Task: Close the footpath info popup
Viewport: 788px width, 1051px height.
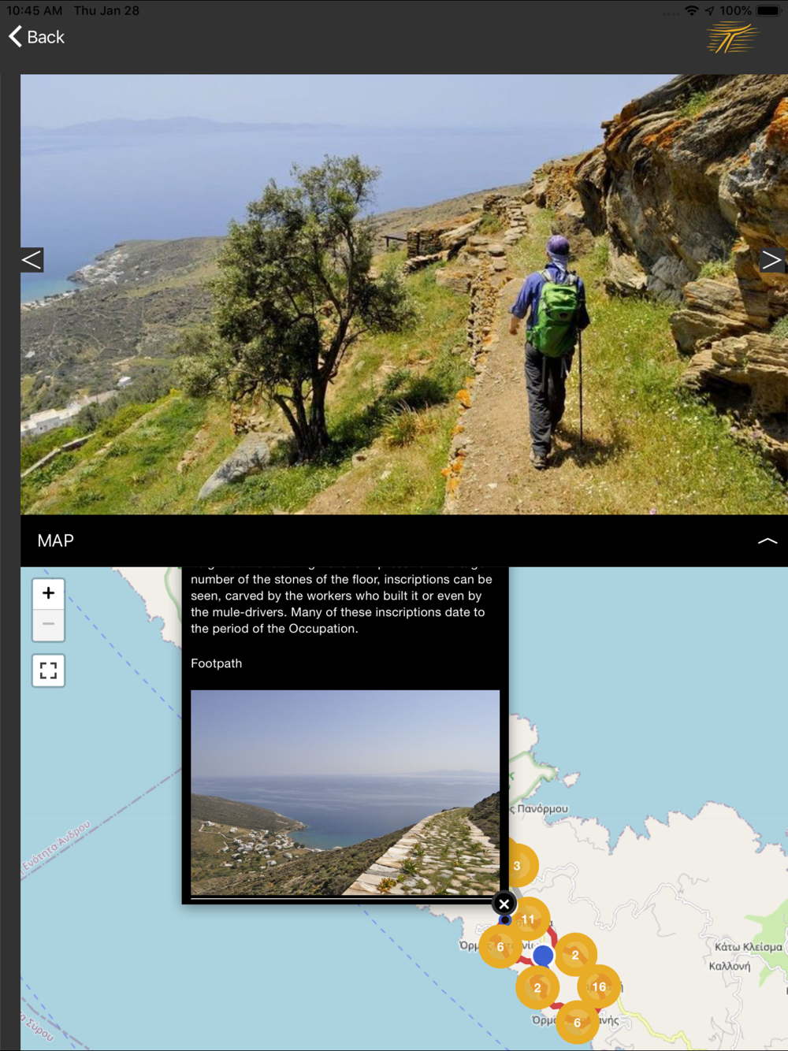Action: [x=504, y=904]
